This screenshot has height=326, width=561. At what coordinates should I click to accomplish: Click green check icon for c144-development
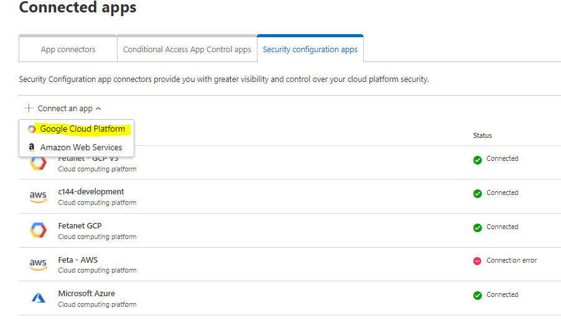477,193
